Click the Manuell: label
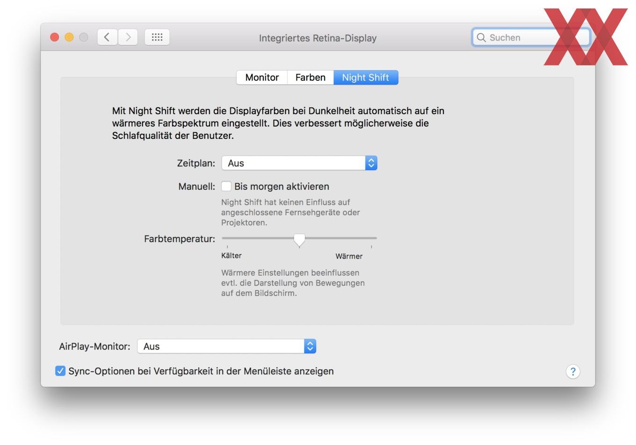 tap(197, 187)
